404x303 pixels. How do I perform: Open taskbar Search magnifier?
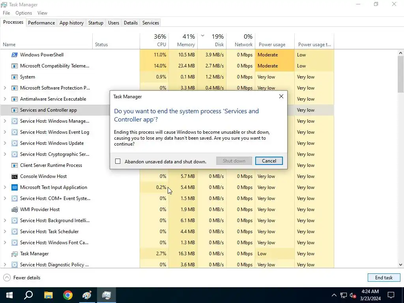point(28,295)
